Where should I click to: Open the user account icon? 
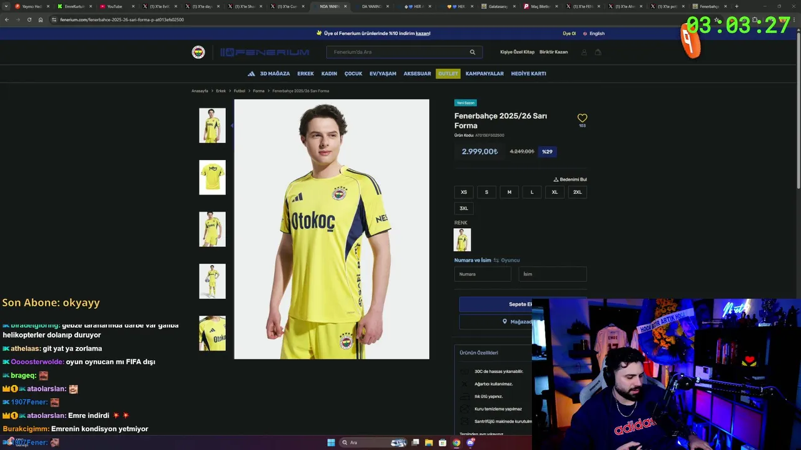click(x=584, y=52)
